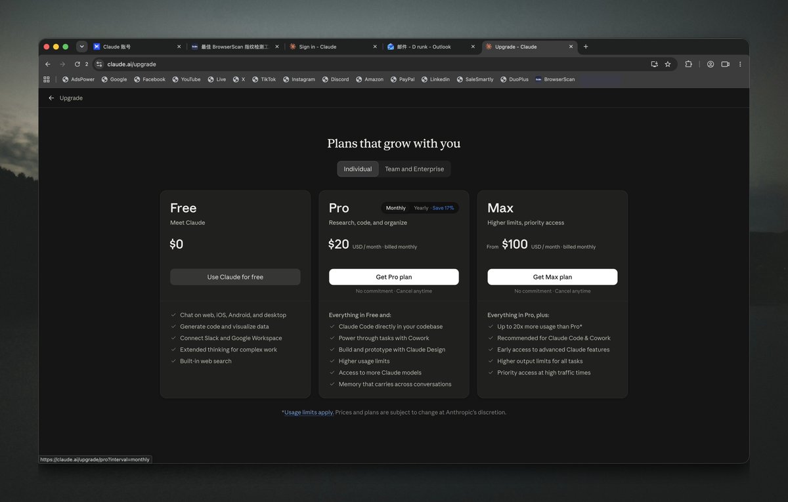
Task: Open a new browser tab with the plus icon
Action: 586,47
